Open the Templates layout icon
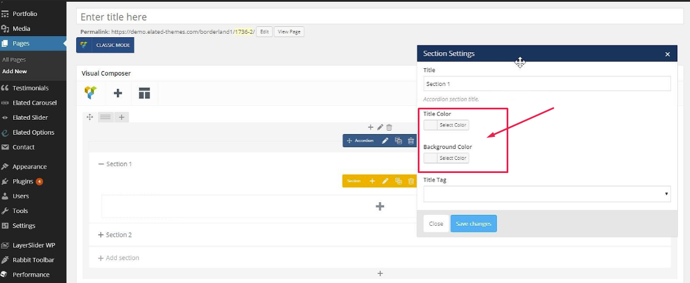 144,93
